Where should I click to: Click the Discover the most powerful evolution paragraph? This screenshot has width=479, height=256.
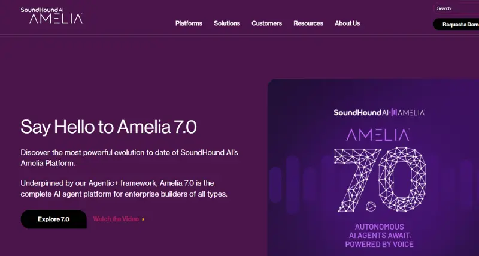pos(129,158)
